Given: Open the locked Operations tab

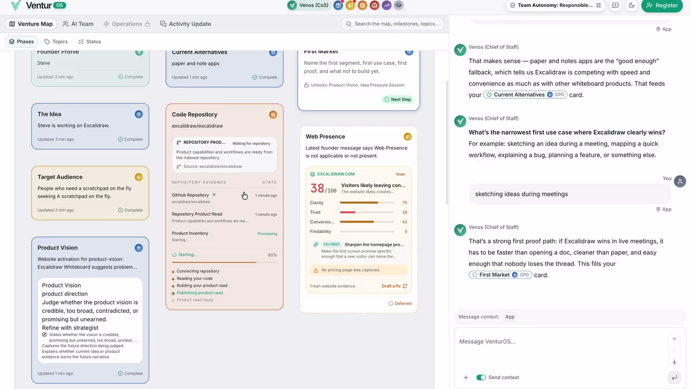Looking at the screenshot, I should coord(126,24).
